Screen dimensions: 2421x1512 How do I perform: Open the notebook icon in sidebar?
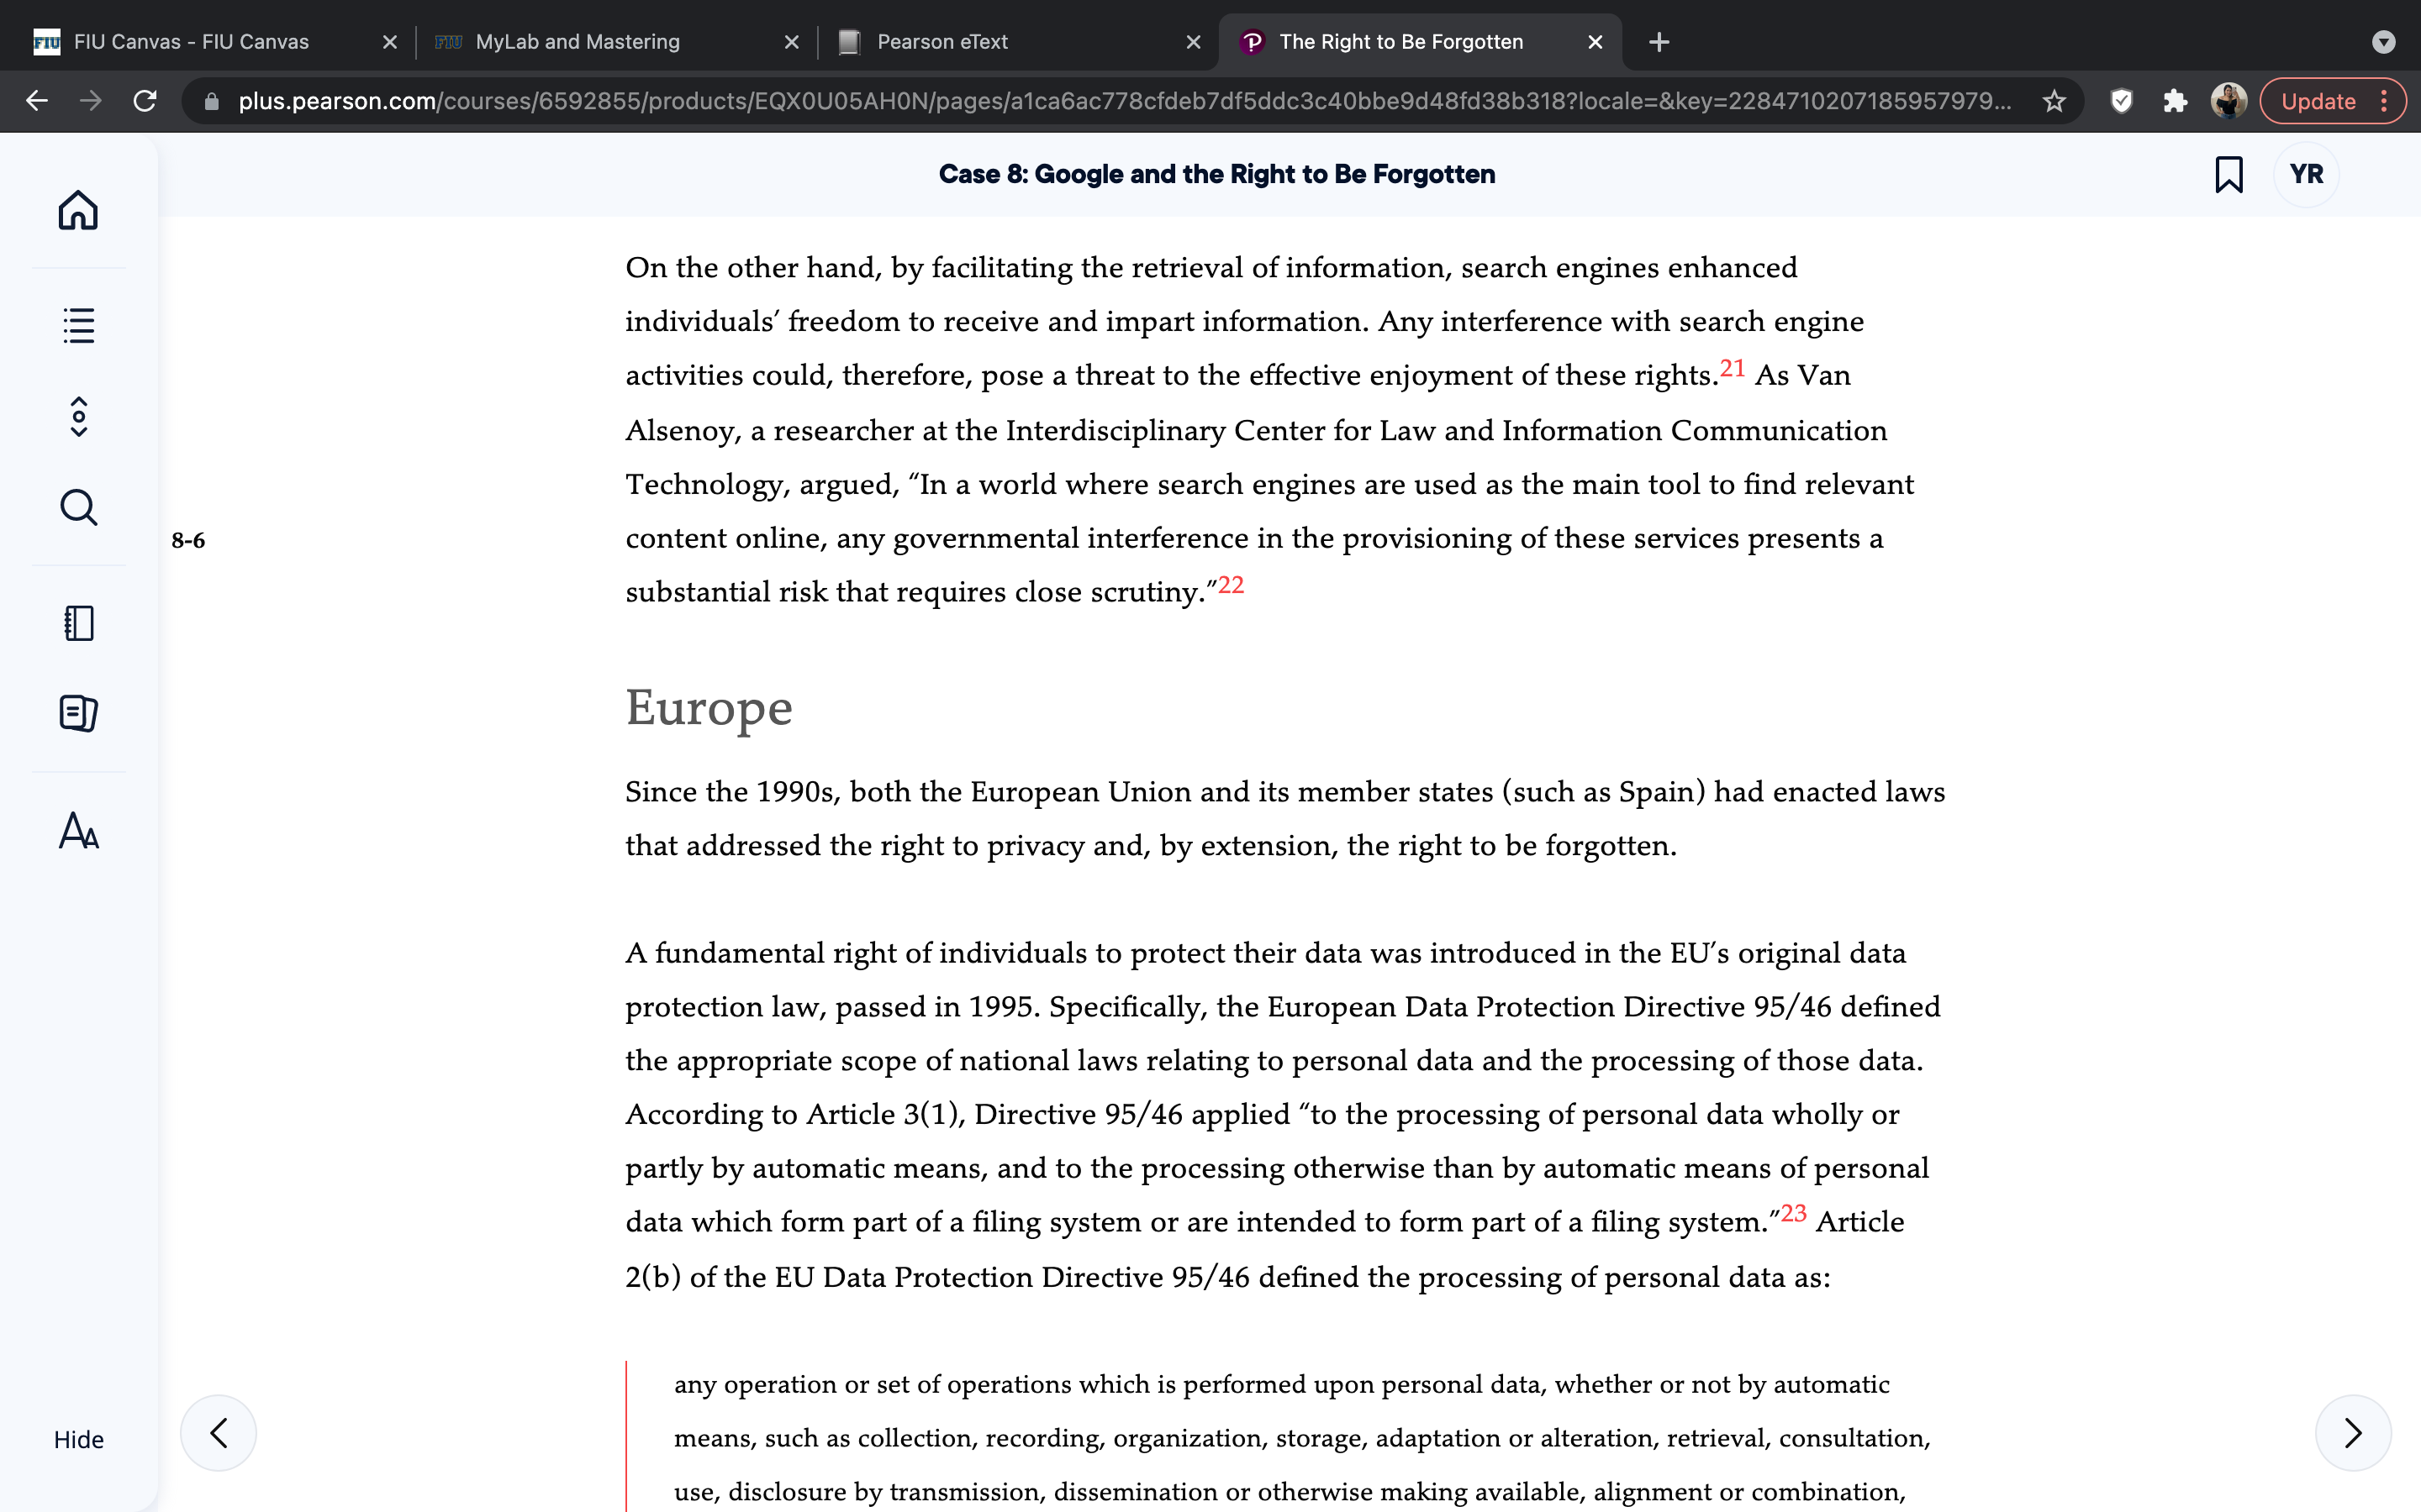click(78, 623)
